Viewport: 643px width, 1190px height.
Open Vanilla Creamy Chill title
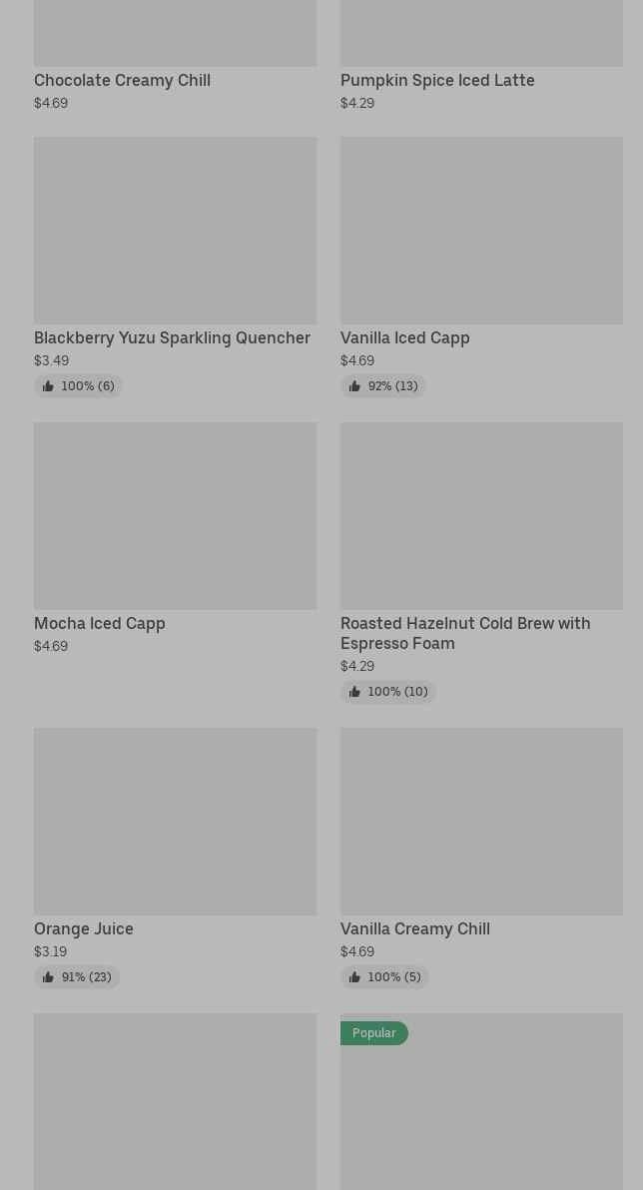(415, 928)
